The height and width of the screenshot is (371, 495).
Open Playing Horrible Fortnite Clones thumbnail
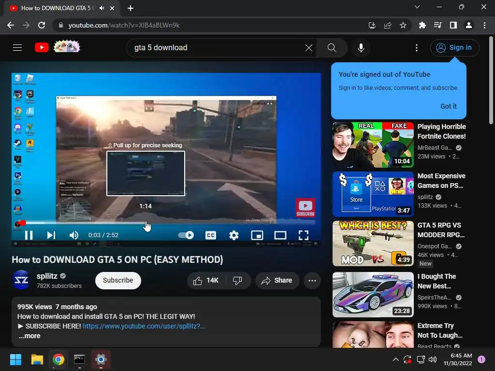[x=373, y=145]
